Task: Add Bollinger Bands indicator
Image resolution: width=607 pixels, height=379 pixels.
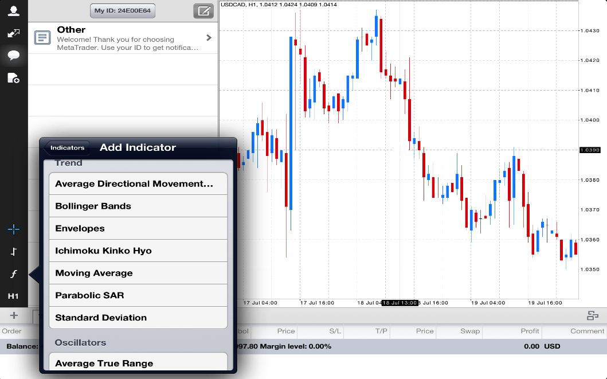Action: [x=138, y=206]
